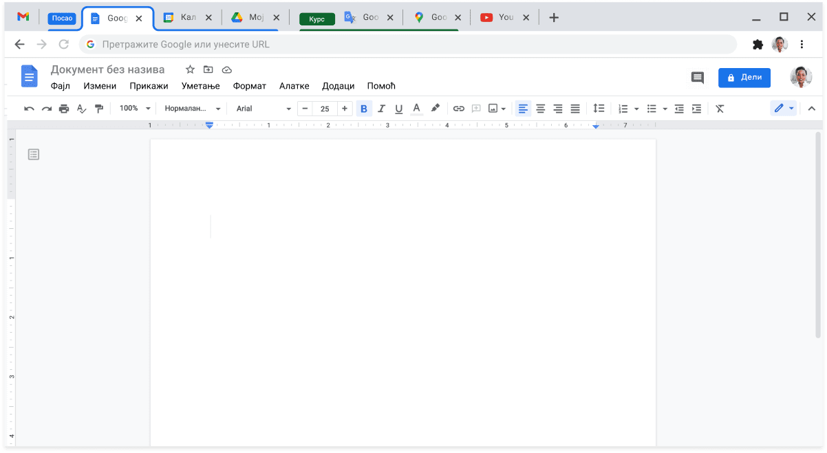The image size is (827, 453).
Task: Open Chrome three-dot menu
Action: 802,45
